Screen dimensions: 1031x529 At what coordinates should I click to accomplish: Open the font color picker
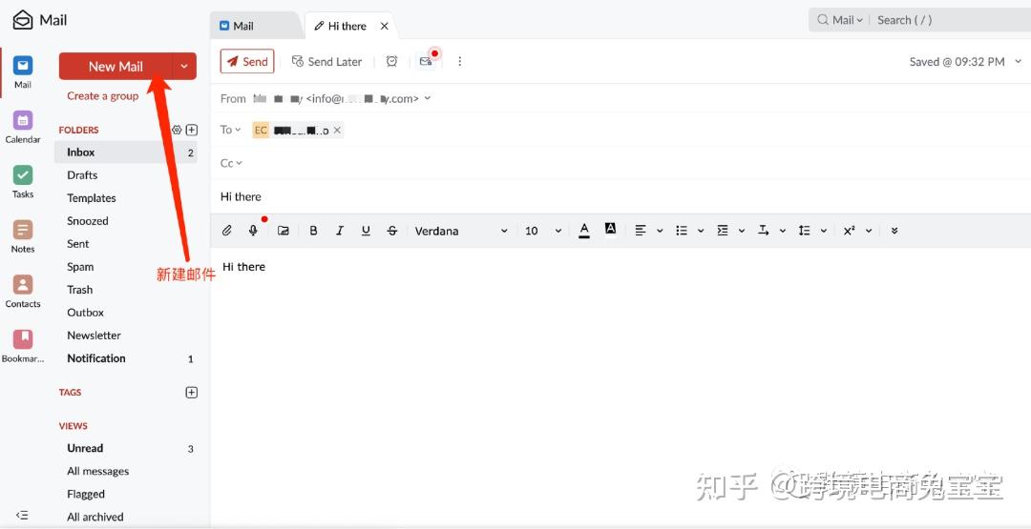coord(584,231)
